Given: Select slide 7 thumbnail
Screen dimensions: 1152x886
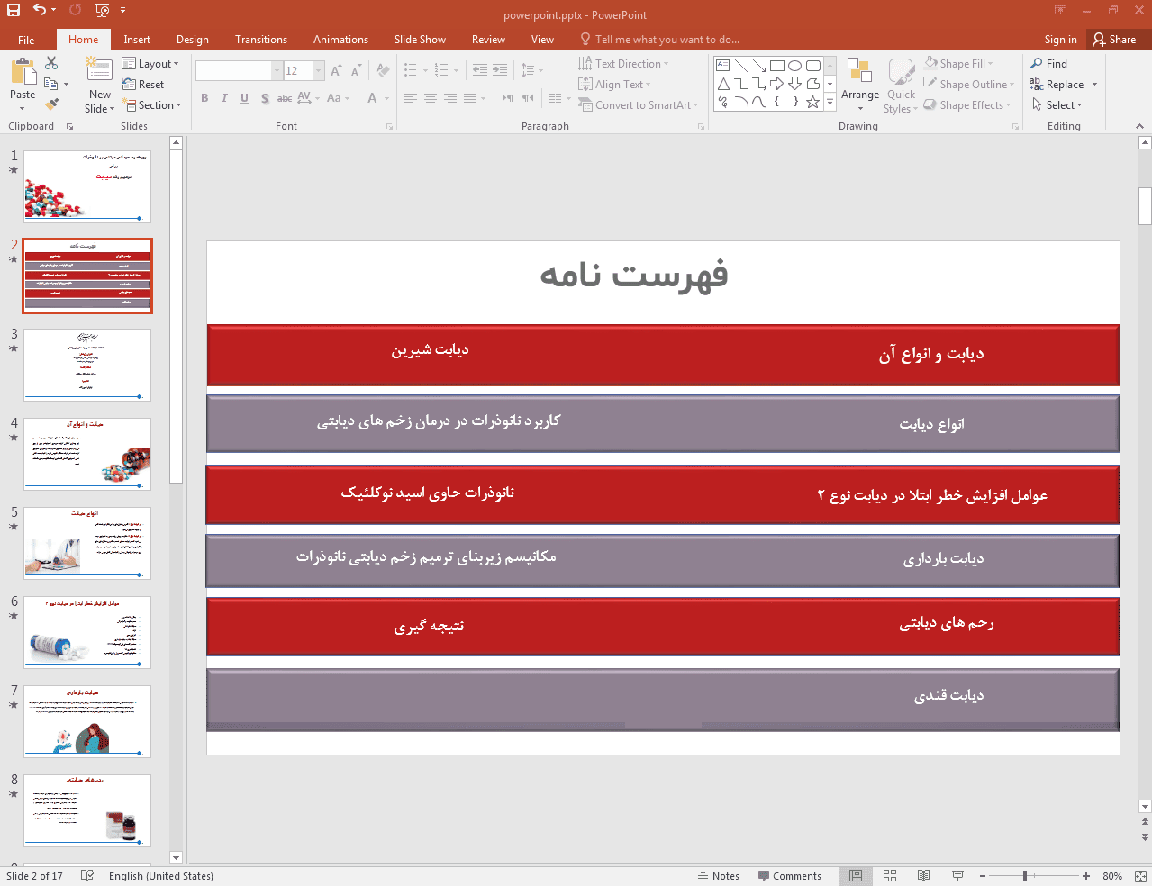Looking at the screenshot, I should pyautogui.click(x=87, y=721).
